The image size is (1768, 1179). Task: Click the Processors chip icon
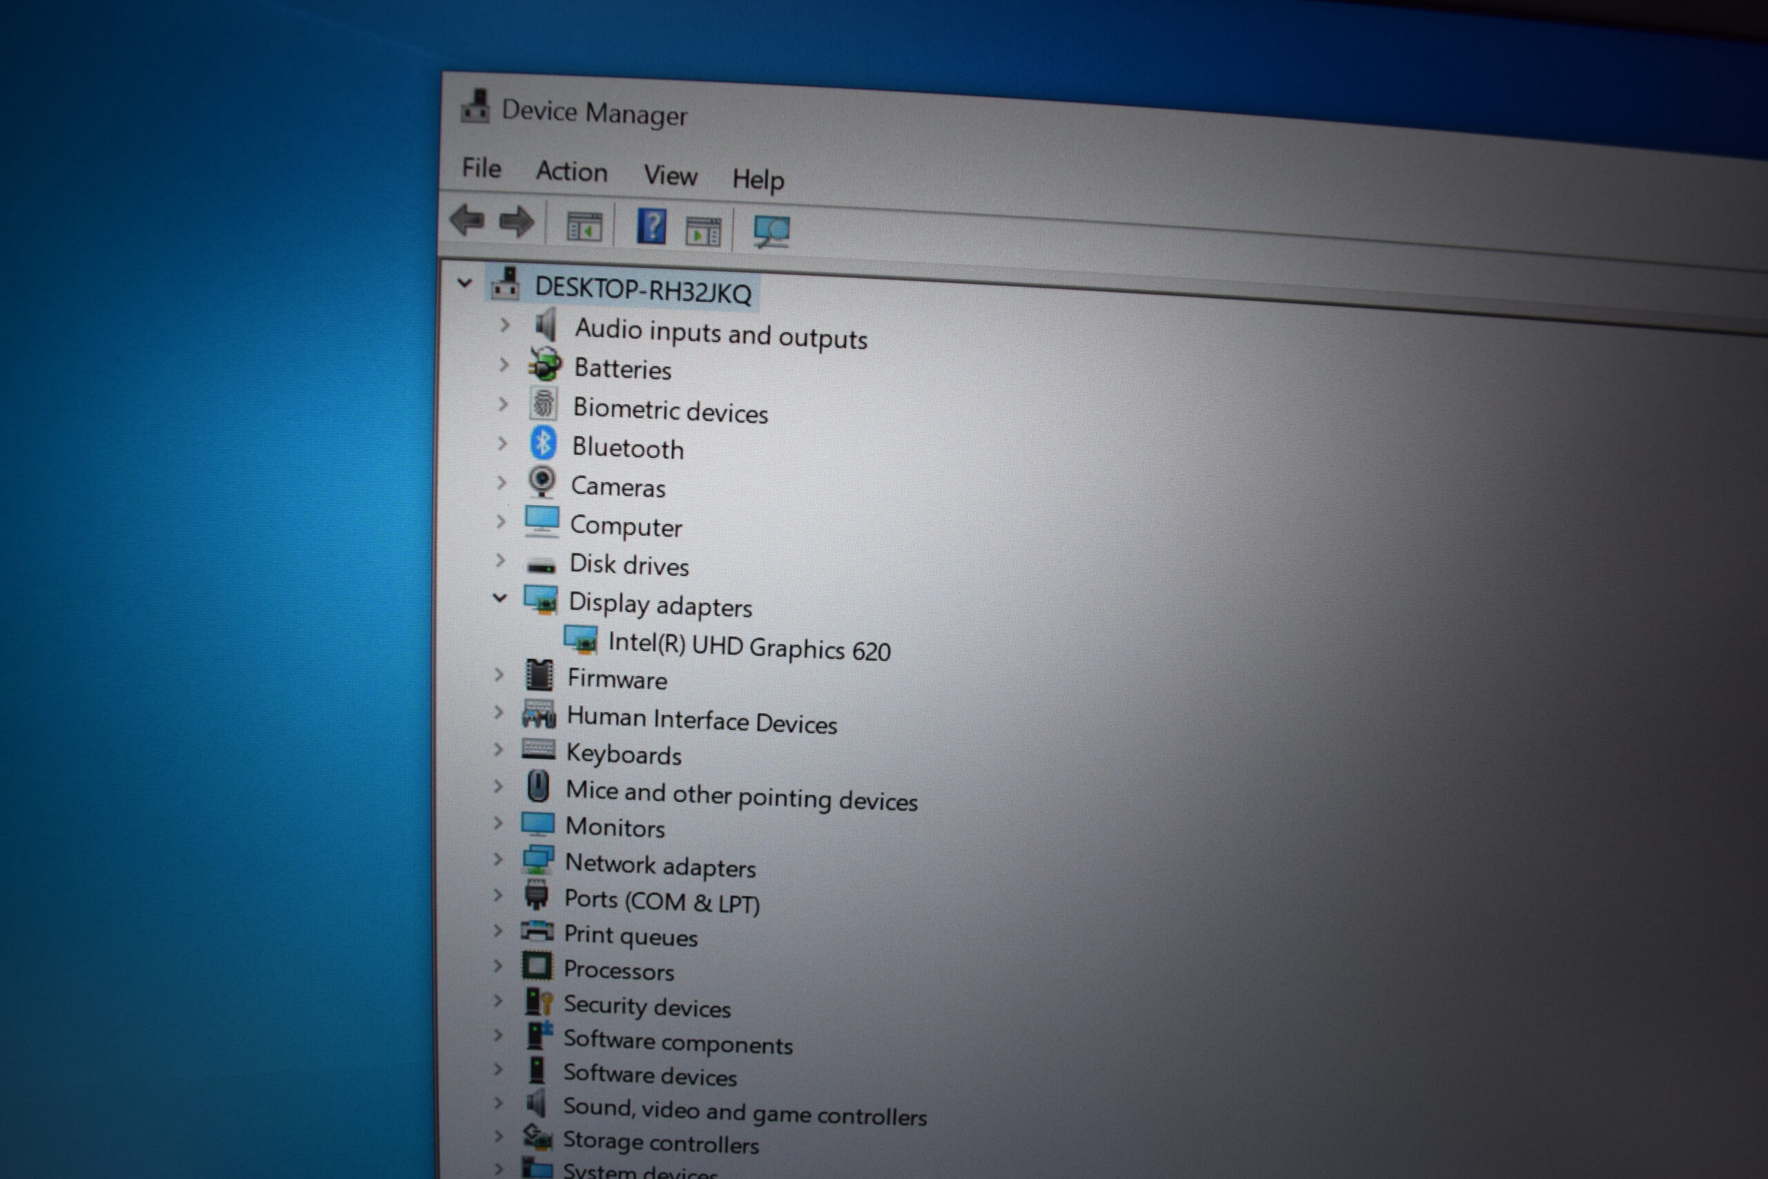click(537, 966)
